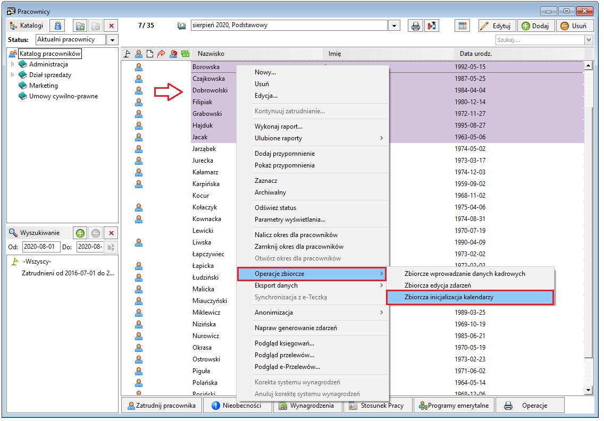Choose Operacje zbiorcze in context menu
Image resolution: width=604 pixels, height=421 pixels.
(x=312, y=274)
